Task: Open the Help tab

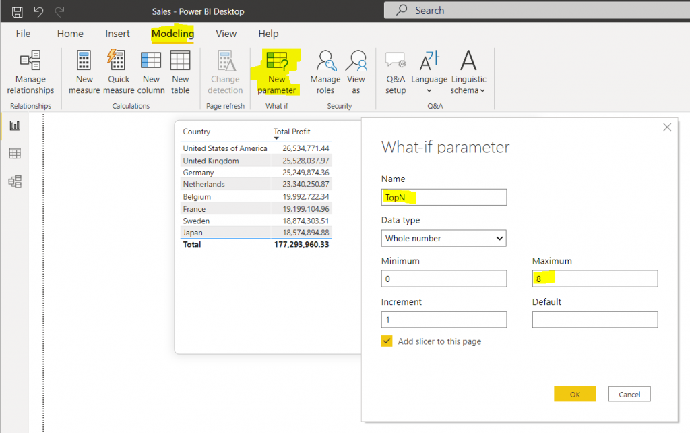Action: point(268,34)
